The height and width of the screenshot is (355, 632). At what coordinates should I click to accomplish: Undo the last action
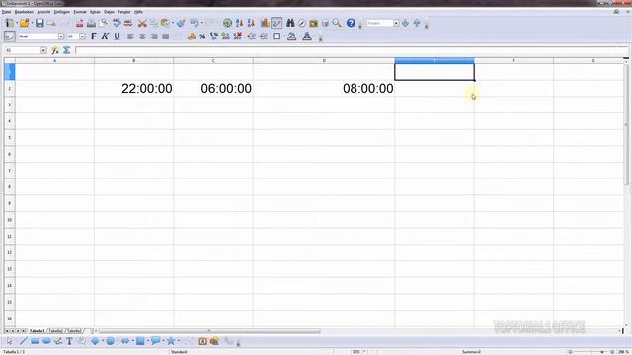[x=195, y=23]
